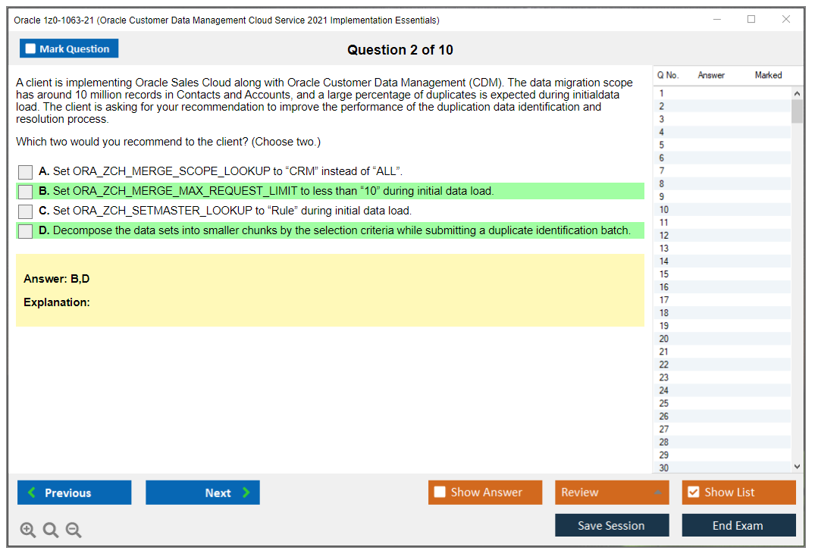
Task: Click question list scrollbar up arrow
Action: [797, 92]
